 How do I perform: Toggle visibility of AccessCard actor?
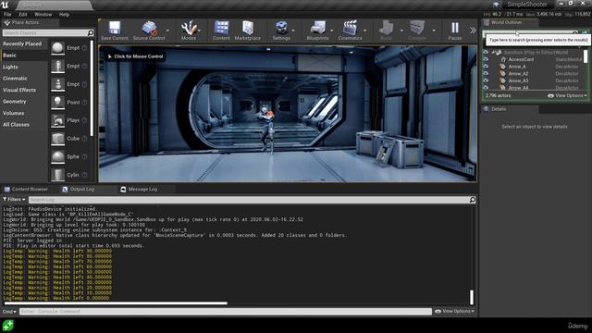coord(486,59)
